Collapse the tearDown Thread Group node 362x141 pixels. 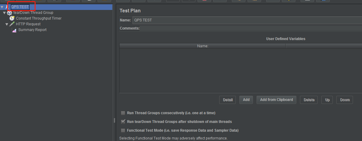[4, 13]
